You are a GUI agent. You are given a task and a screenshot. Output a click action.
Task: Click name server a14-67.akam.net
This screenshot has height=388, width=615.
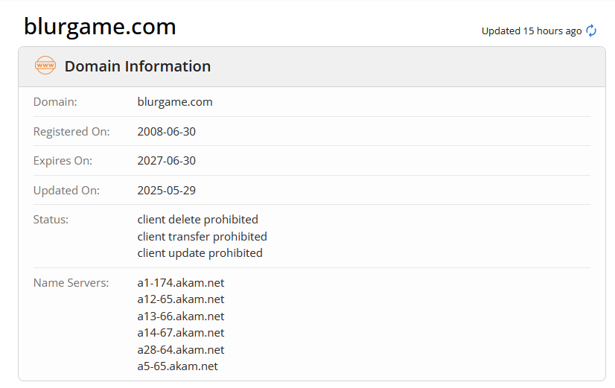(x=181, y=333)
